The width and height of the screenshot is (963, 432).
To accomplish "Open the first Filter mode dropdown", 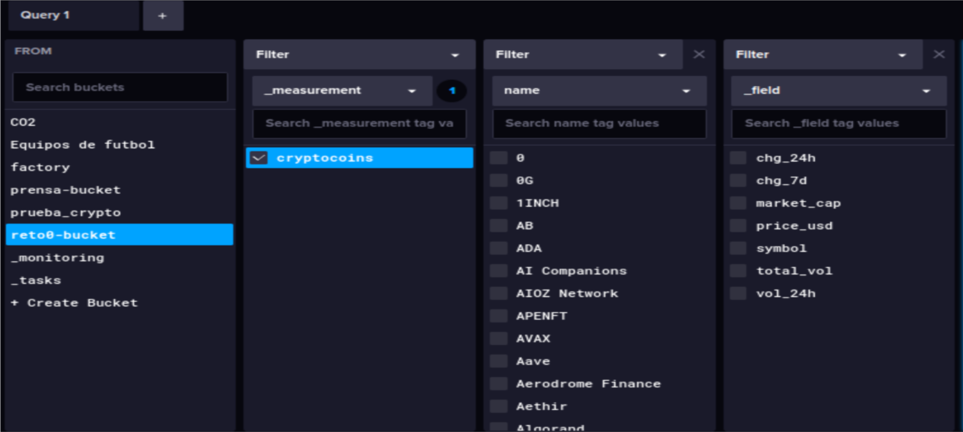I will tap(359, 55).
